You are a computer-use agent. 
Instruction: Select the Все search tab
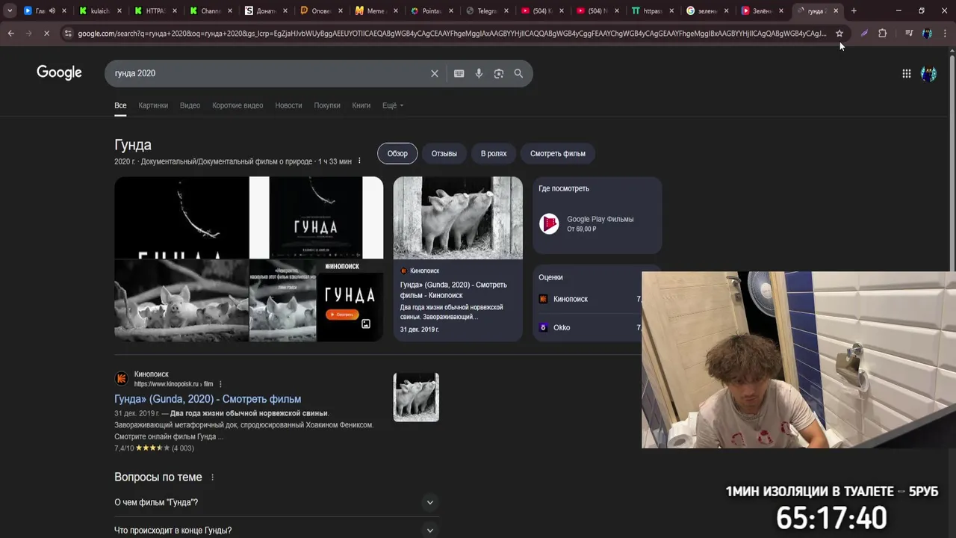pyautogui.click(x=120, y=105)
